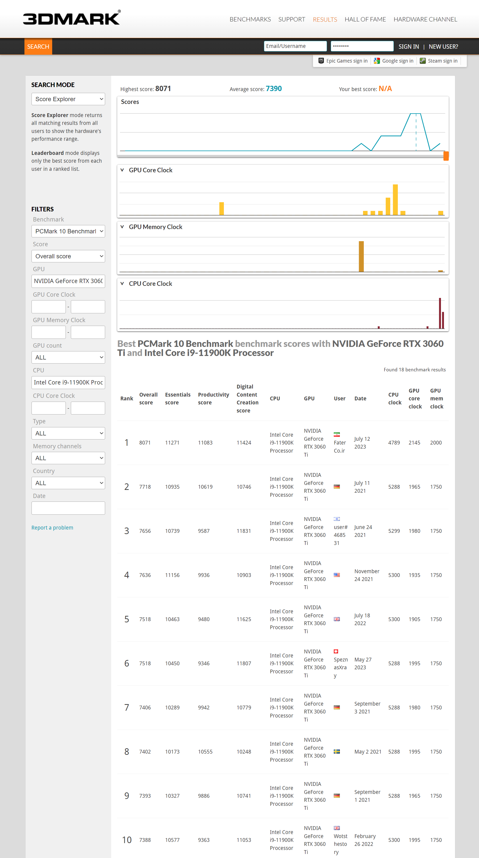Click the Overall score column header
The height and width of the screenshot is (858, 479).
click(148, 398)
